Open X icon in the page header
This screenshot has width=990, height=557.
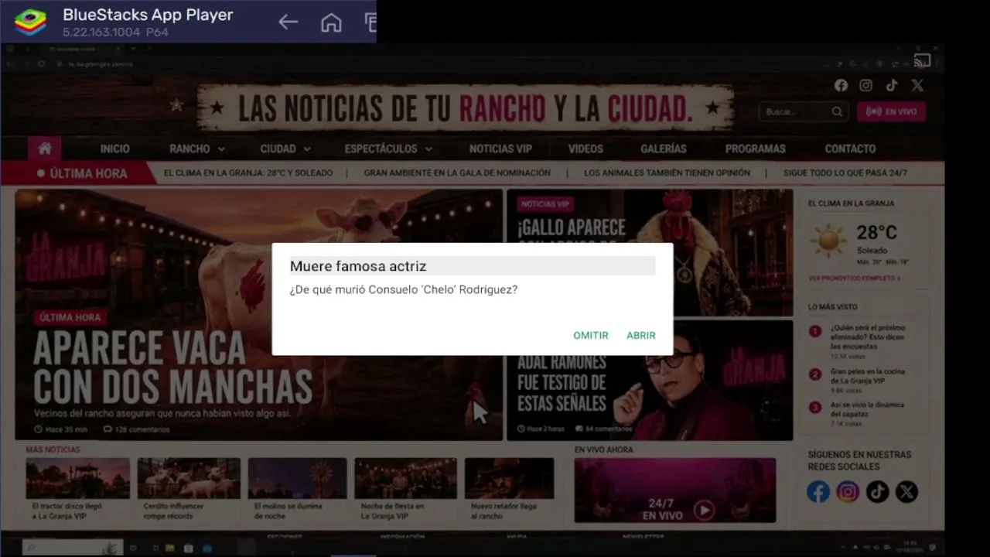pyautogui.click(x=917, y=85)
